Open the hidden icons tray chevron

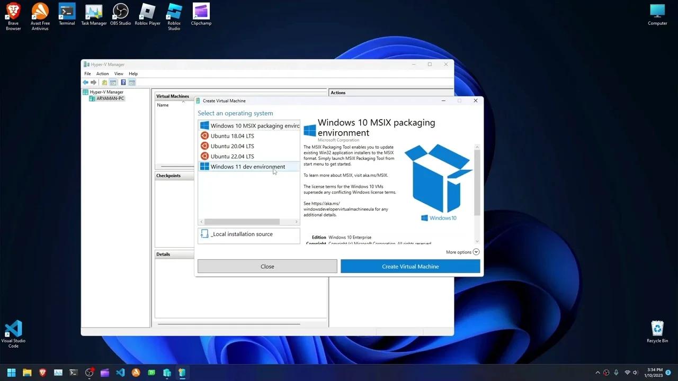597,373
